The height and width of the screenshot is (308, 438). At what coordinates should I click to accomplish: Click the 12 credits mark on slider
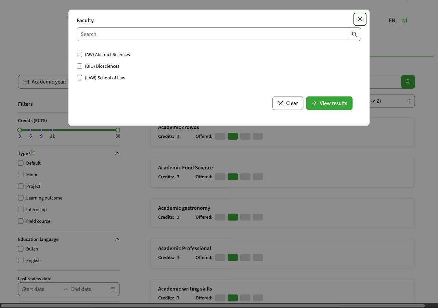(52, 130)
